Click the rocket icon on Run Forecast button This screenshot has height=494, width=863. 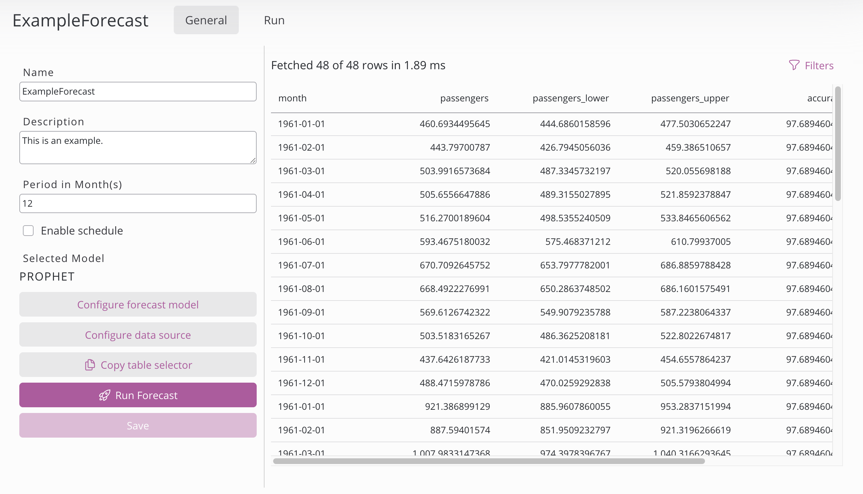click(104, 395)
